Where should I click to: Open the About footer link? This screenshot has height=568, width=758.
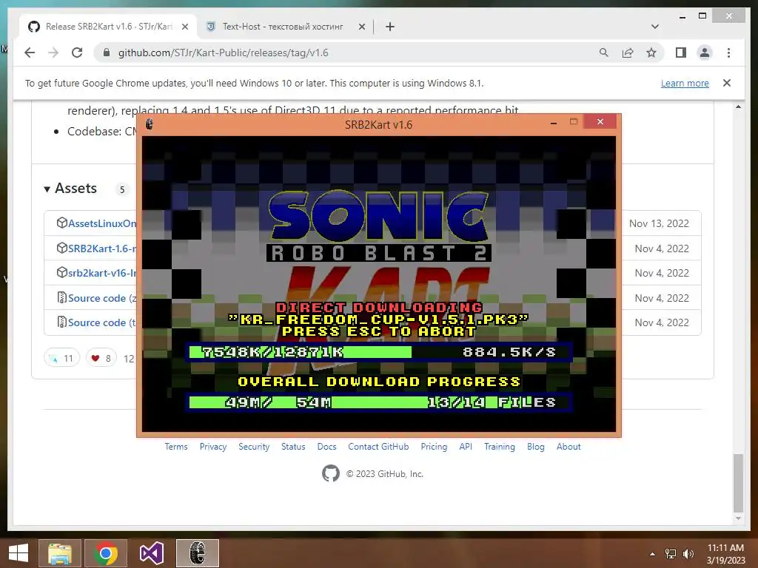click(x=568, y=447)
